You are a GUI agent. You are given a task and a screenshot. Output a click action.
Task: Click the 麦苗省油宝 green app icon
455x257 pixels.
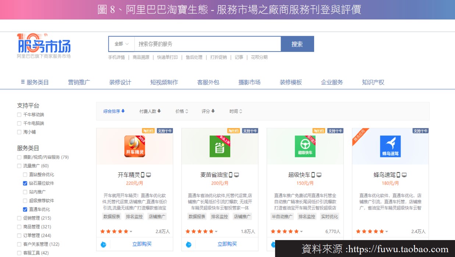pos(220,146)
